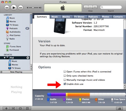126x111 pixels.
Task: Click the Free Space legend swatch
Action: (112, 99)
